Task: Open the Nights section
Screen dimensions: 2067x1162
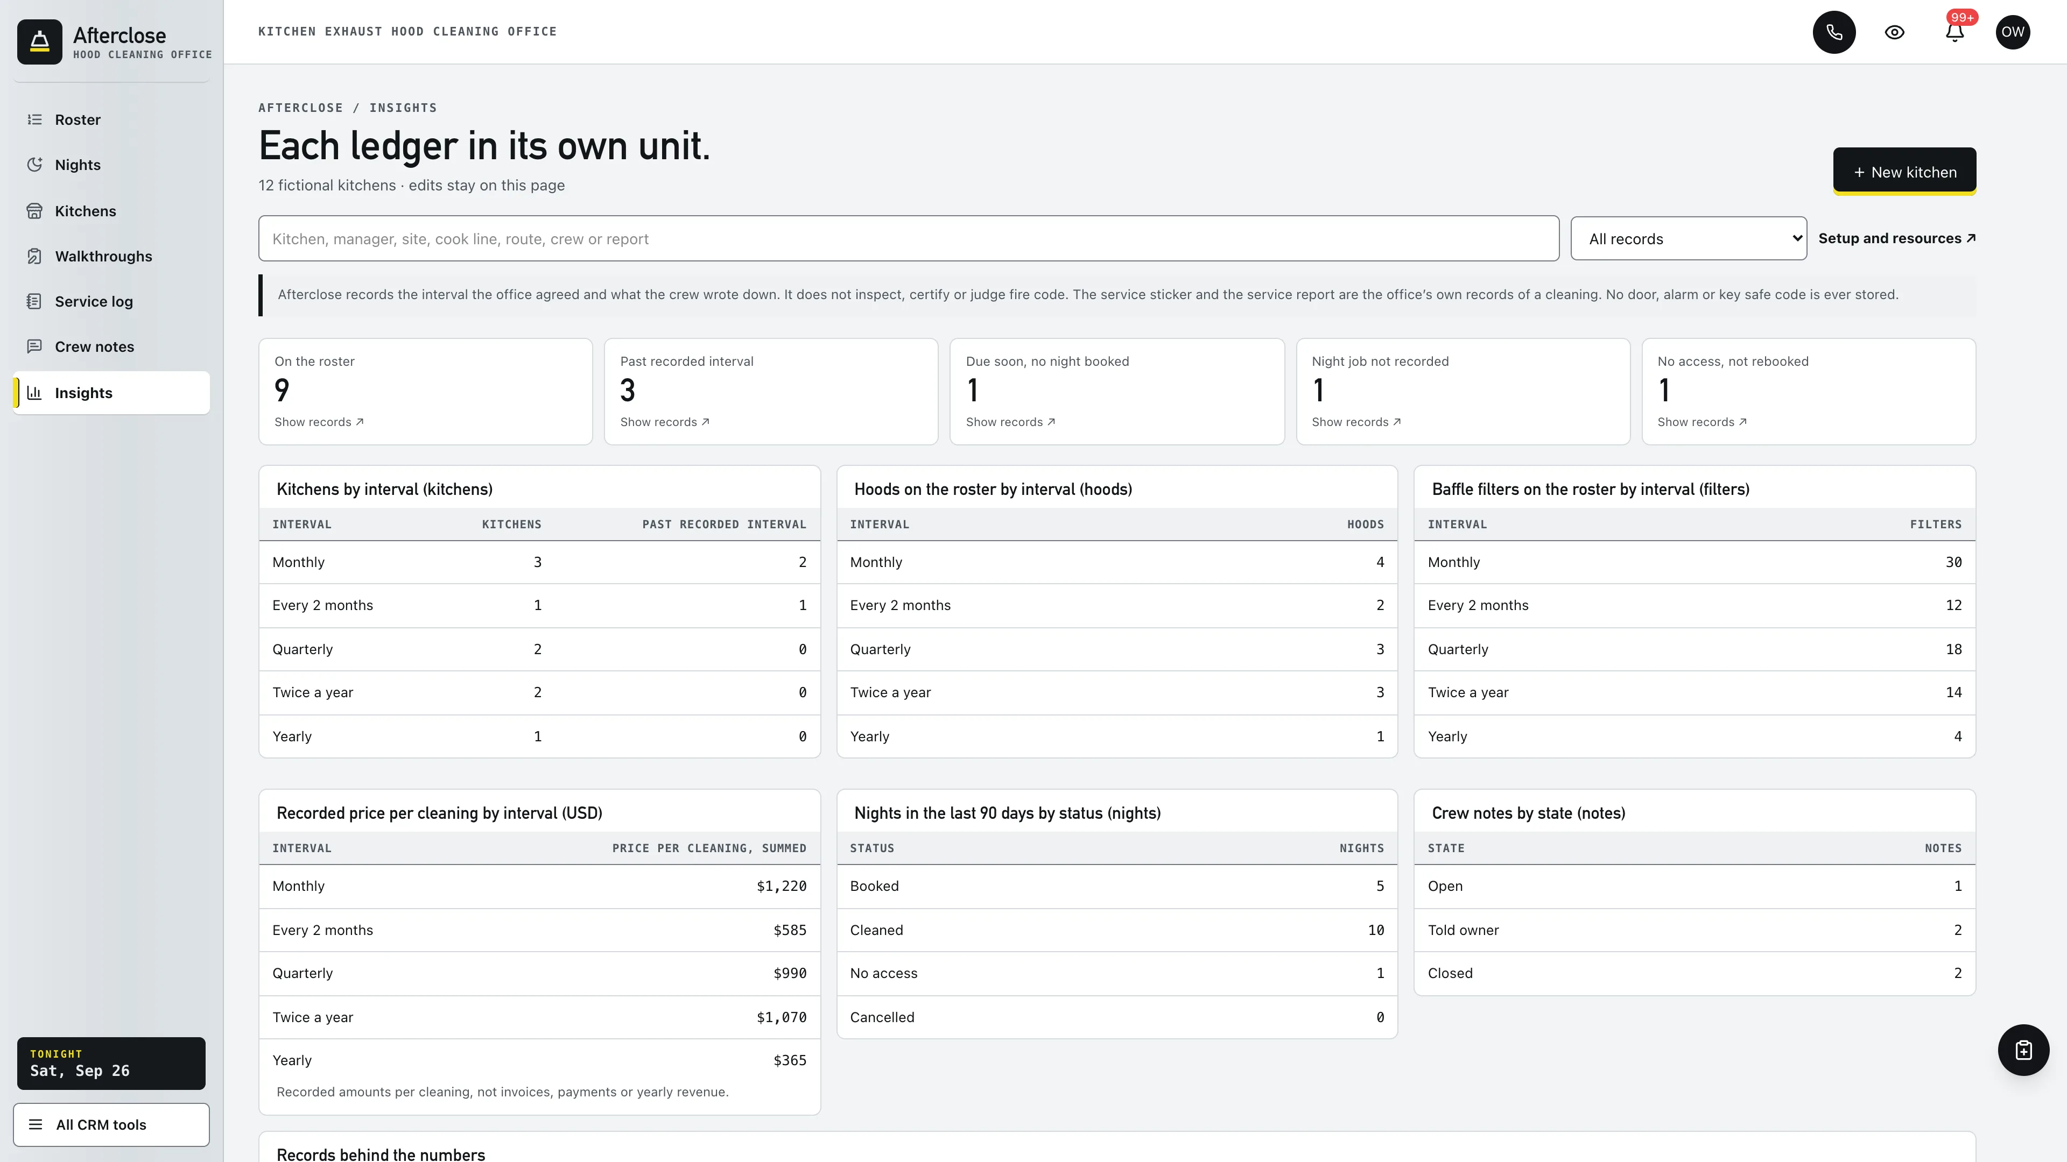Action: click(111, 165)
